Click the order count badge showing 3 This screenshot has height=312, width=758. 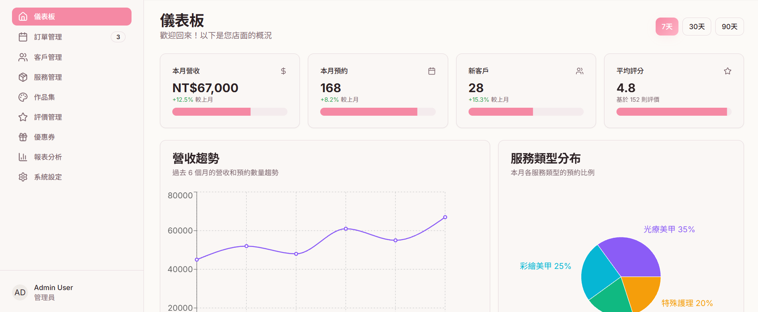118,37
